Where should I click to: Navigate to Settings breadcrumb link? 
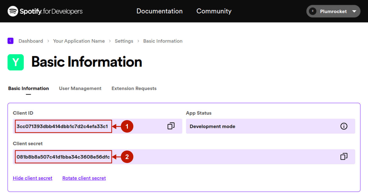(124, 41)
